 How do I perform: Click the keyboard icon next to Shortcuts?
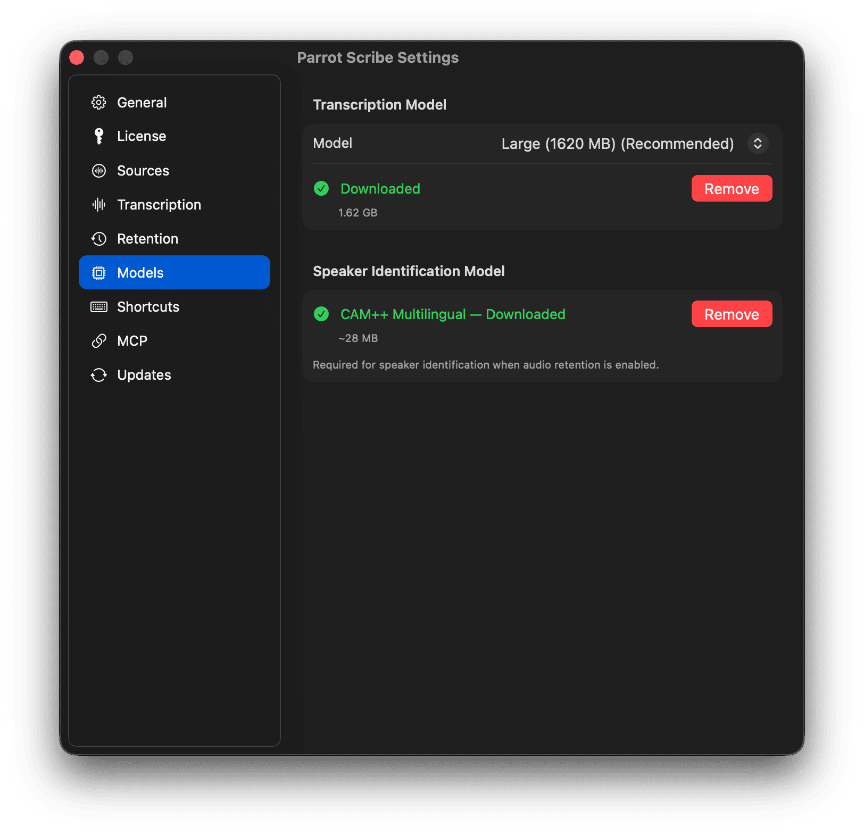click(x=99, y=306)
